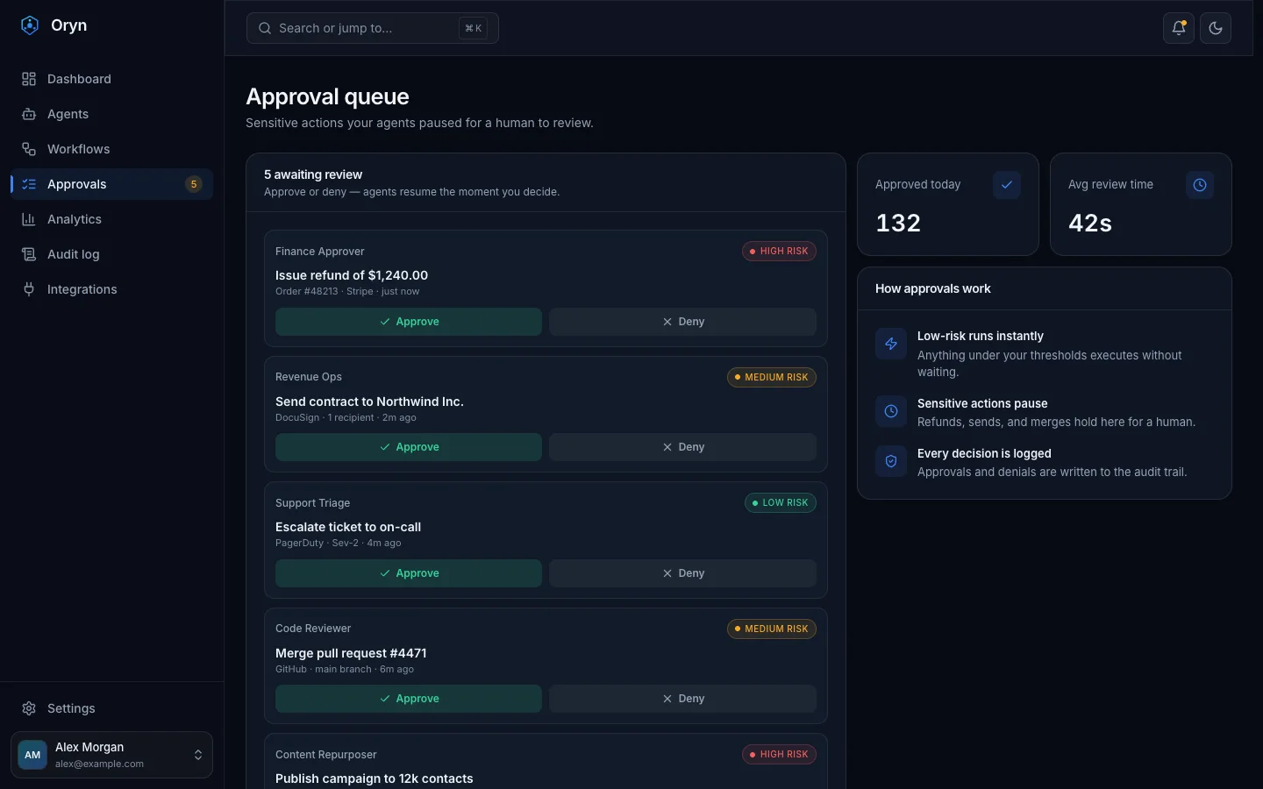Click 'Send contract to Northwind Inc.' title
Viewport: 1263px width, 789px height.
[369, 402]
